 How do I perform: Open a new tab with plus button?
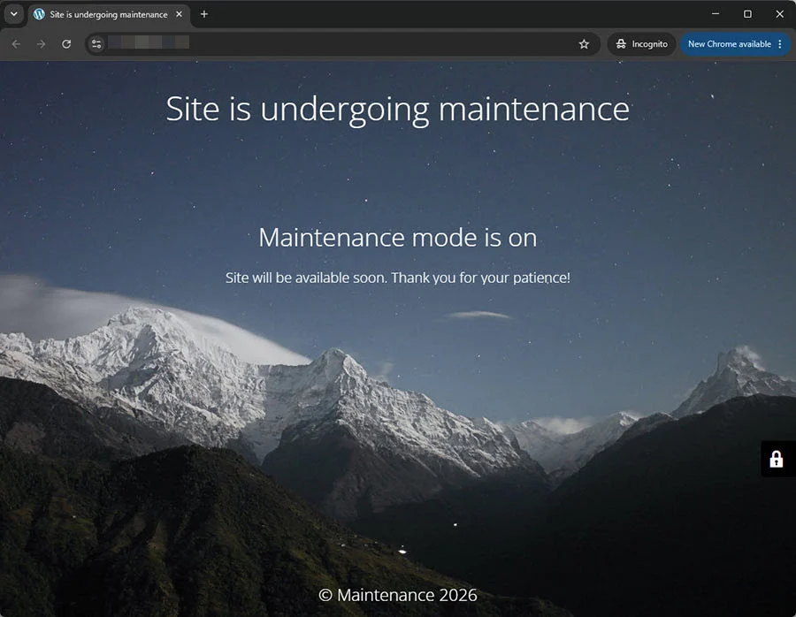coord(204,14)
